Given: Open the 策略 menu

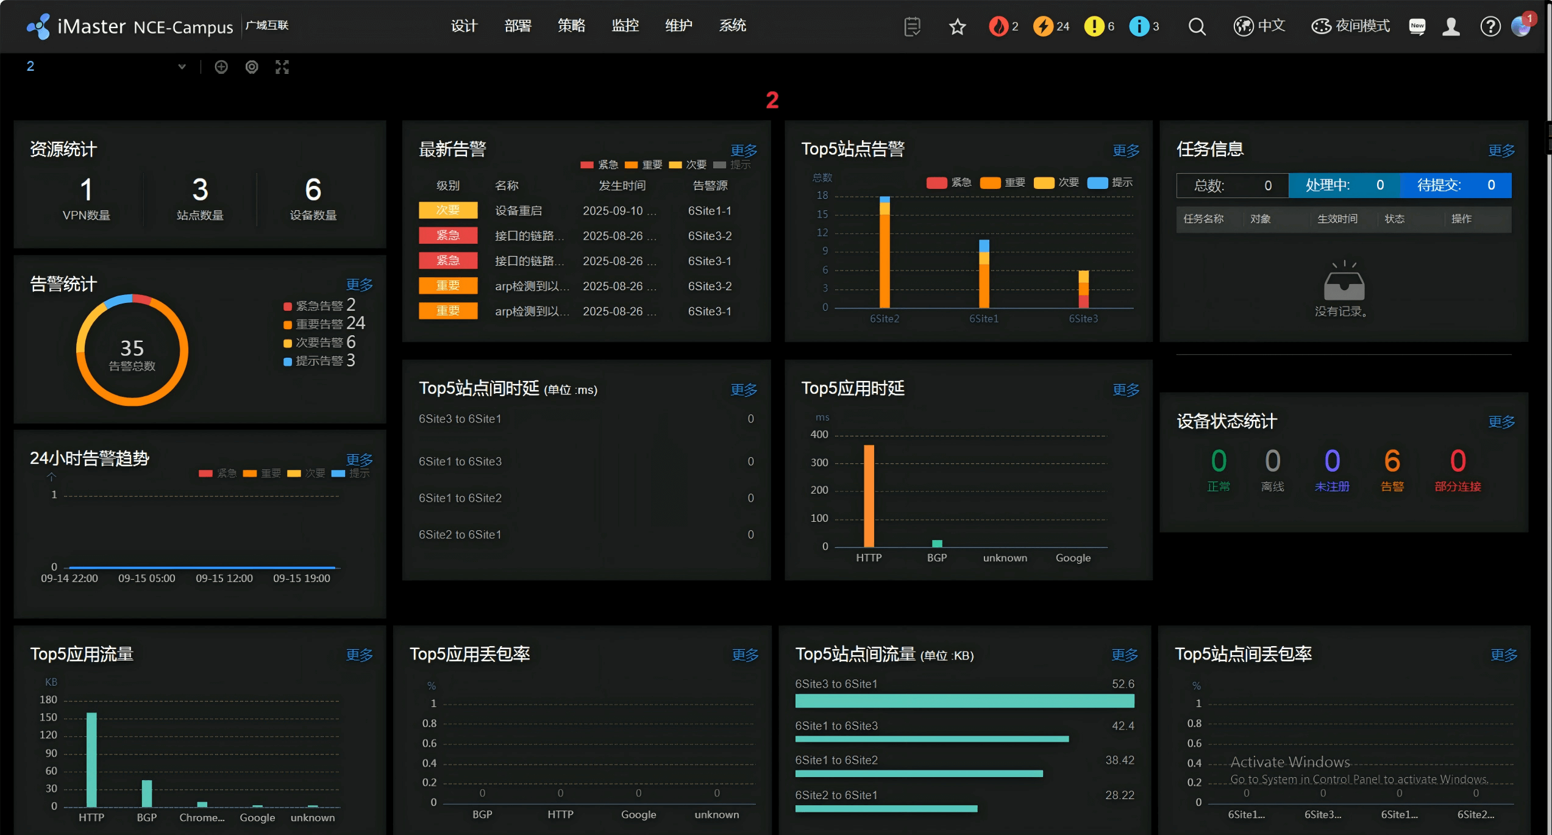Looking at the screenshot, I should click(x=571, y=26).
